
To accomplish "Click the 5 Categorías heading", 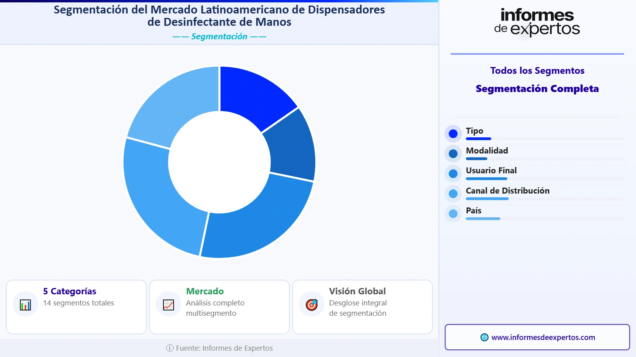I will coord(70,291).
